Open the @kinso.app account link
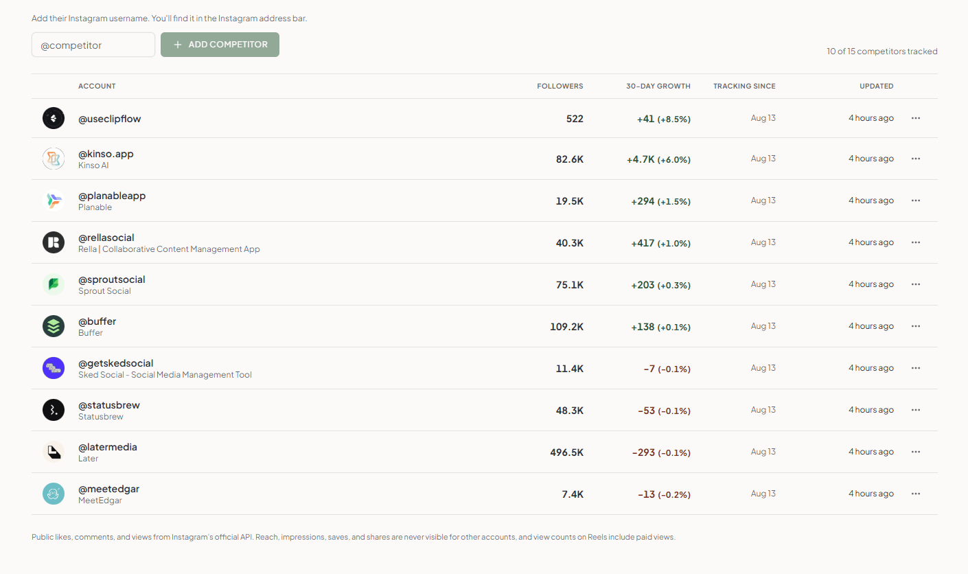 106,154
